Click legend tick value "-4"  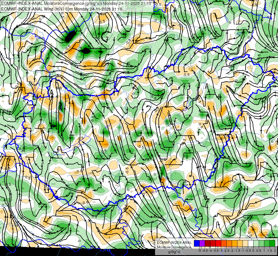[x=210, y=251]
